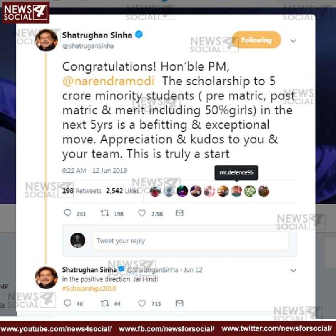Screen dimensions: 336x336
Task: Toggle the Following button
Action: pos(256,40)
